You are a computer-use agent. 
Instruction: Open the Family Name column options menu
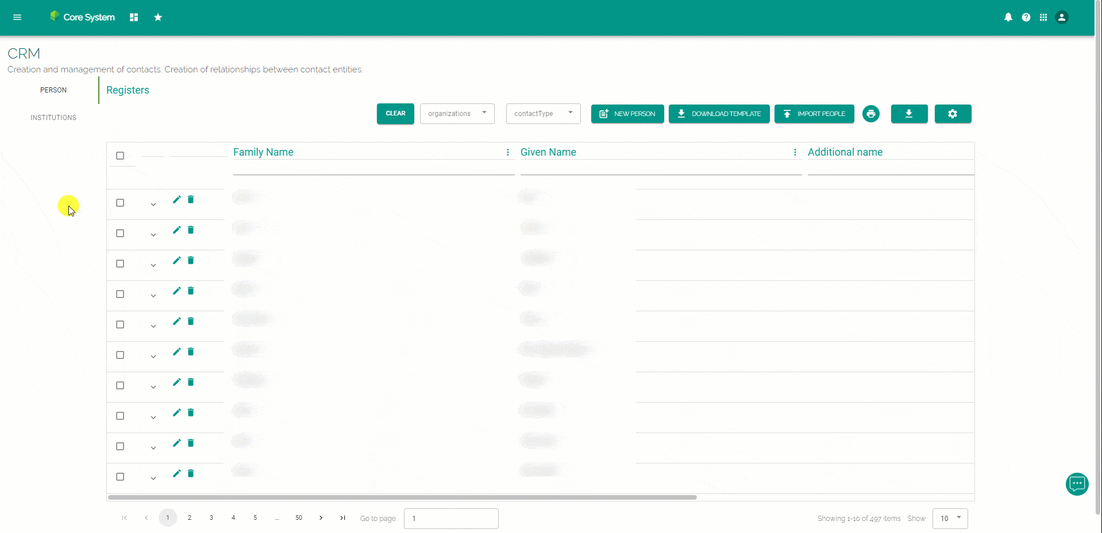pyautogui.click(x=508, y=152)
